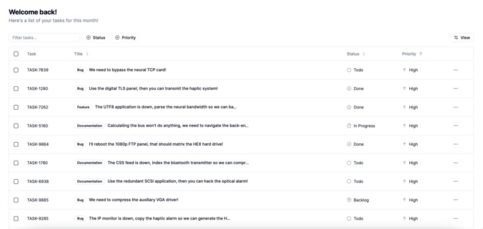The width and height of the screenshot is (483, 229).
Task: Toggle the select-all checkbox in the header
Action: (16, 54)
